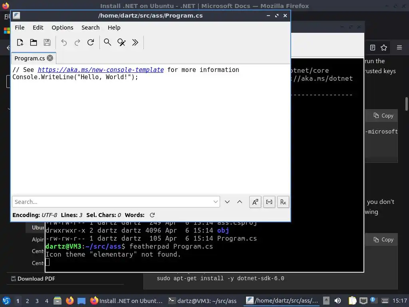Switch to workspace 4

tap(47, 301)
